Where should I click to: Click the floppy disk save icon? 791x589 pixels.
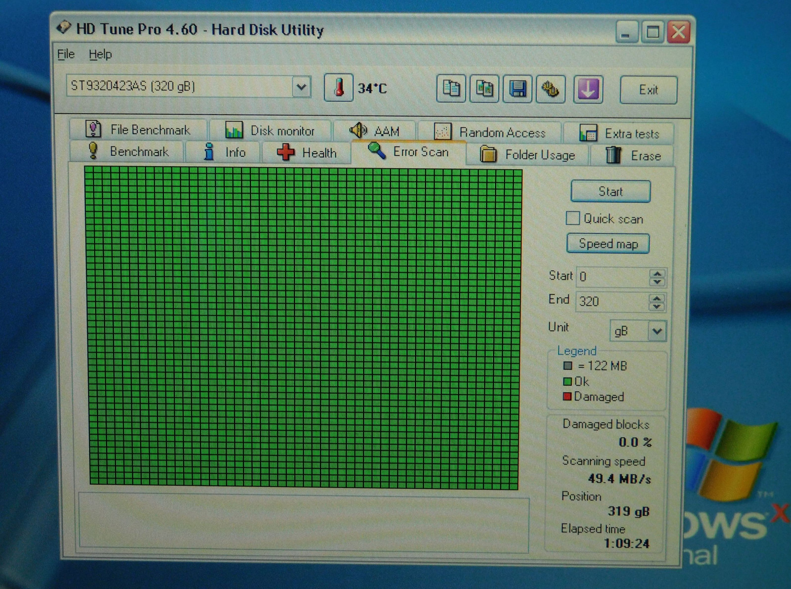[x=518, y=90]
